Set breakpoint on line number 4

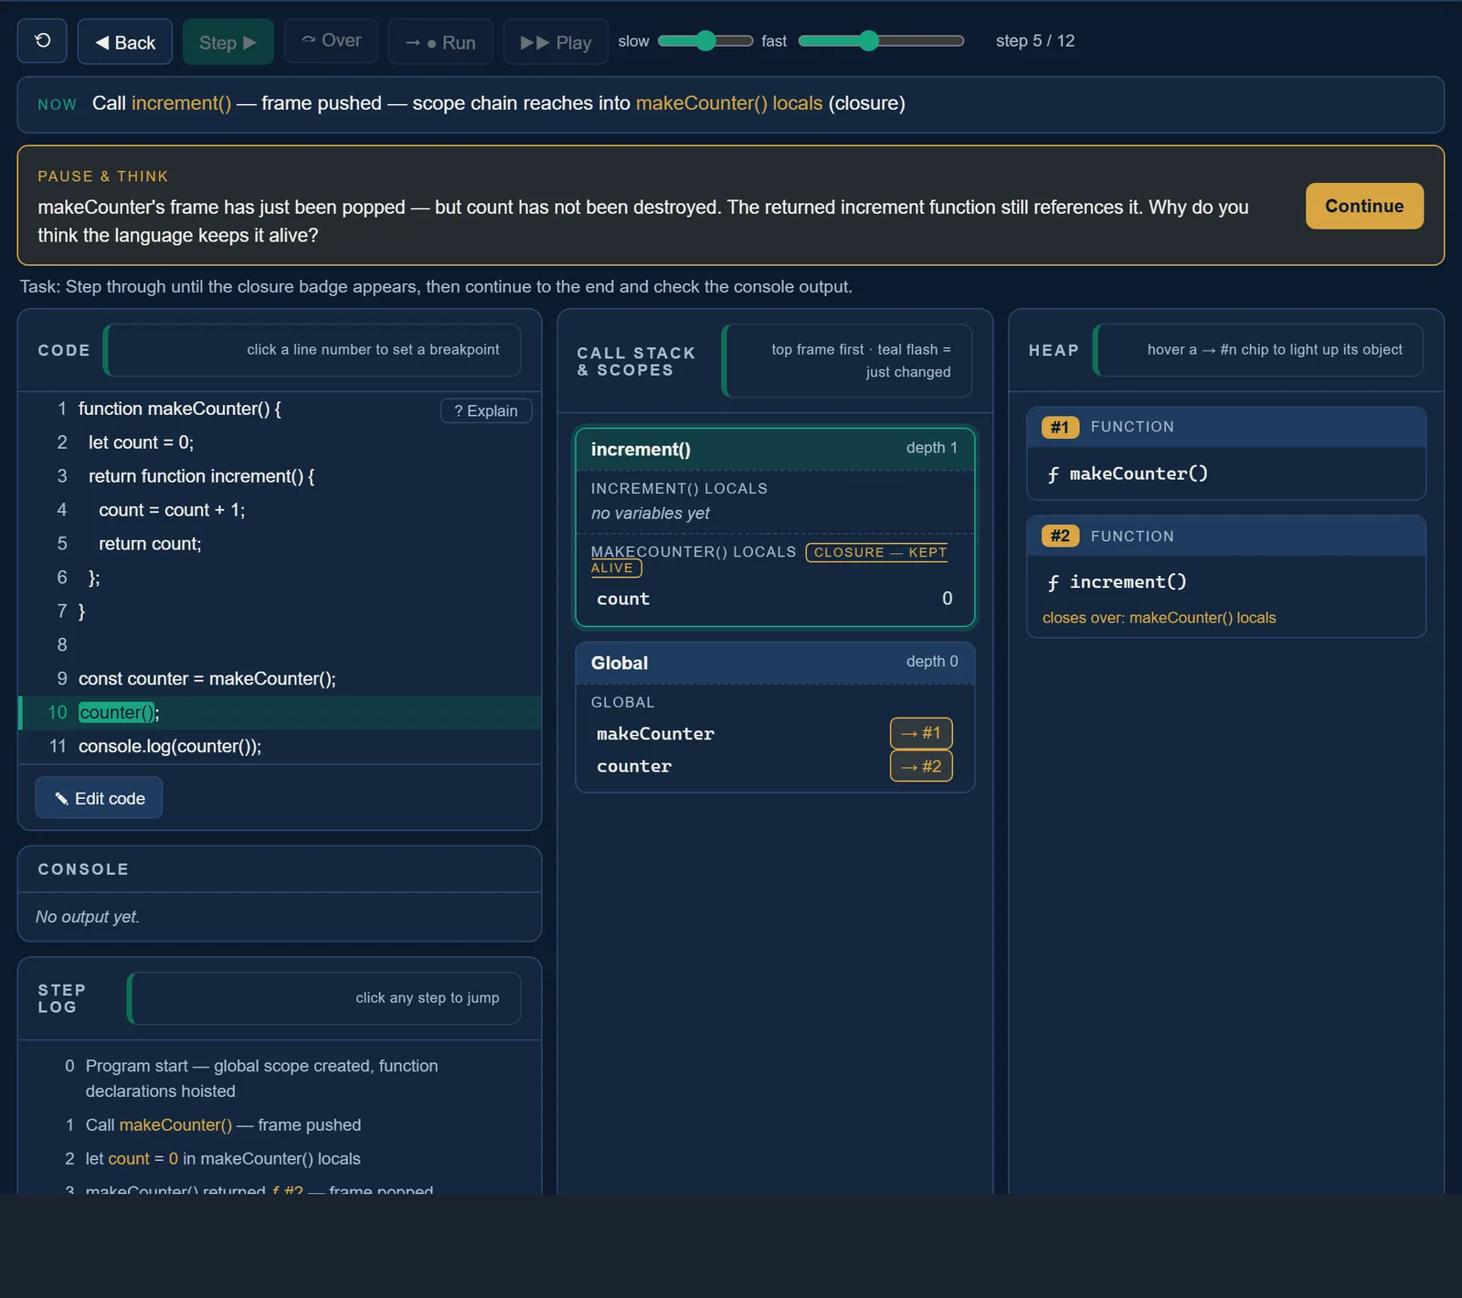61,510
